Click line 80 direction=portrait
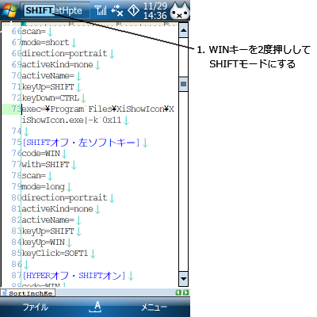 point(64,197)
